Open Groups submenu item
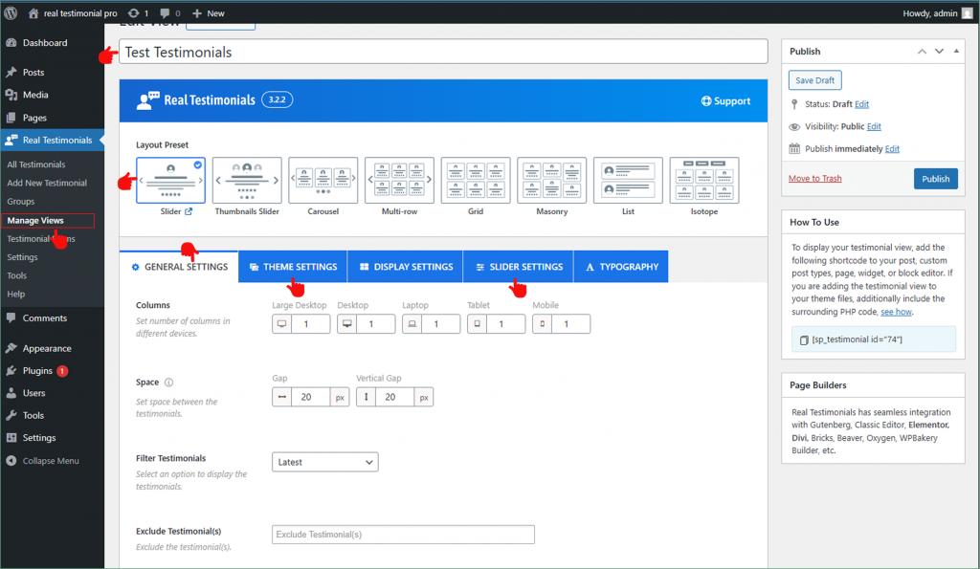The width and height of the screenshot is (980, 569). point(21,202)
